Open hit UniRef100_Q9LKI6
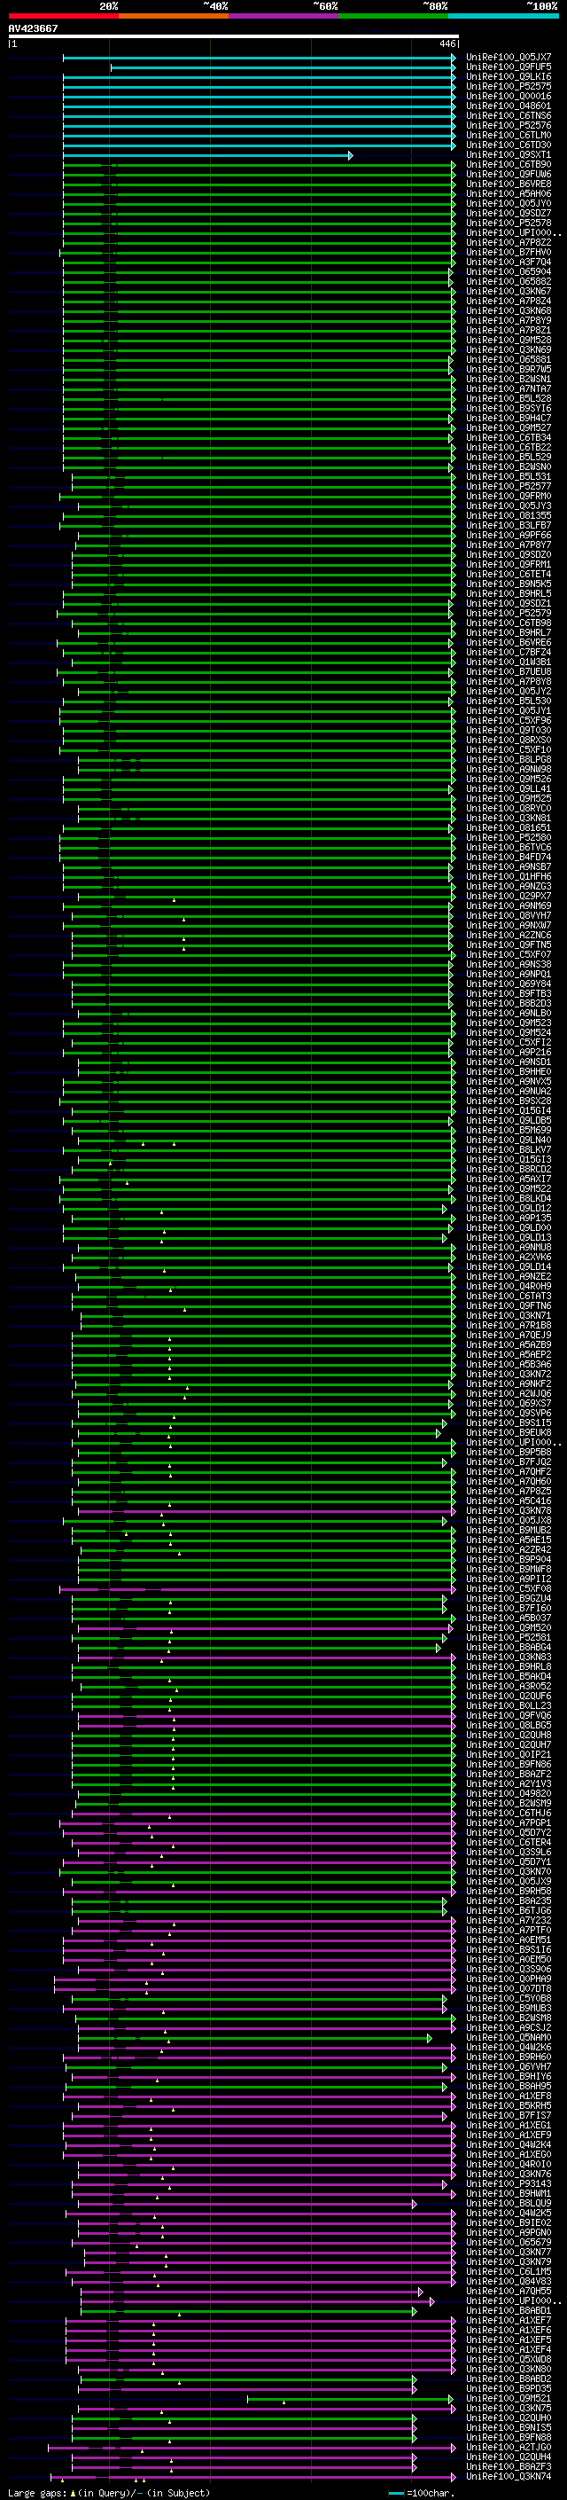 click(x=509, y=76)
